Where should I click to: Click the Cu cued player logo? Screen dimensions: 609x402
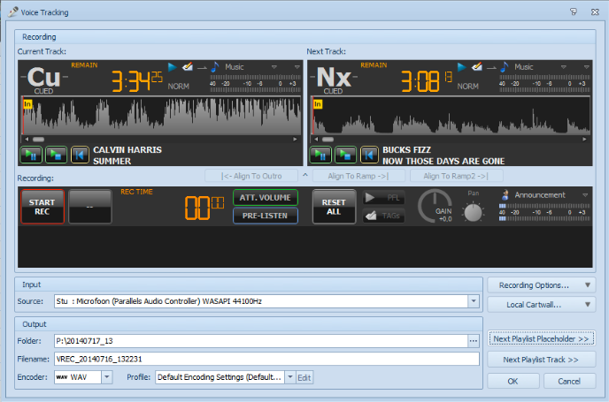click(44, 80)
